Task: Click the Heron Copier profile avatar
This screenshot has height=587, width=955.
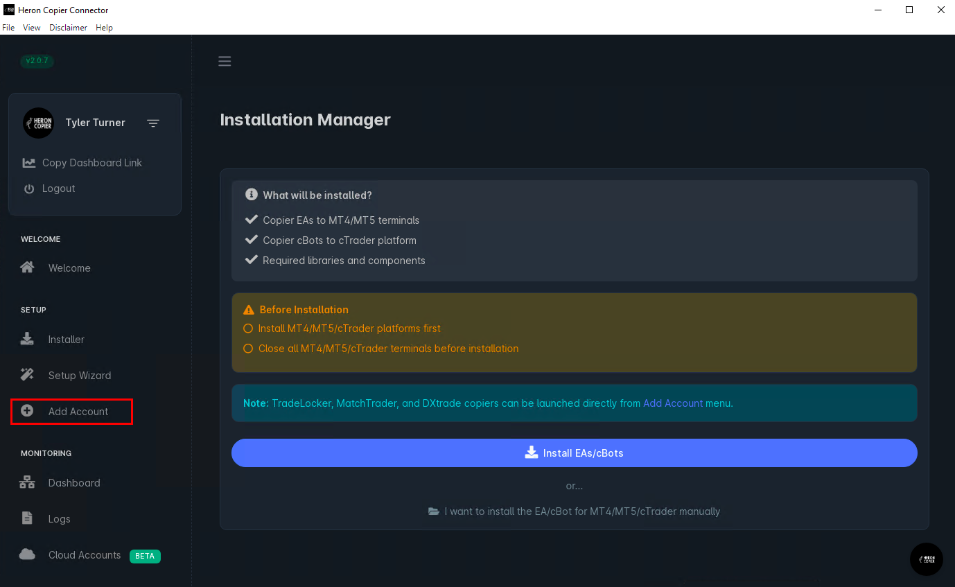Action: (x=38, y=123)
